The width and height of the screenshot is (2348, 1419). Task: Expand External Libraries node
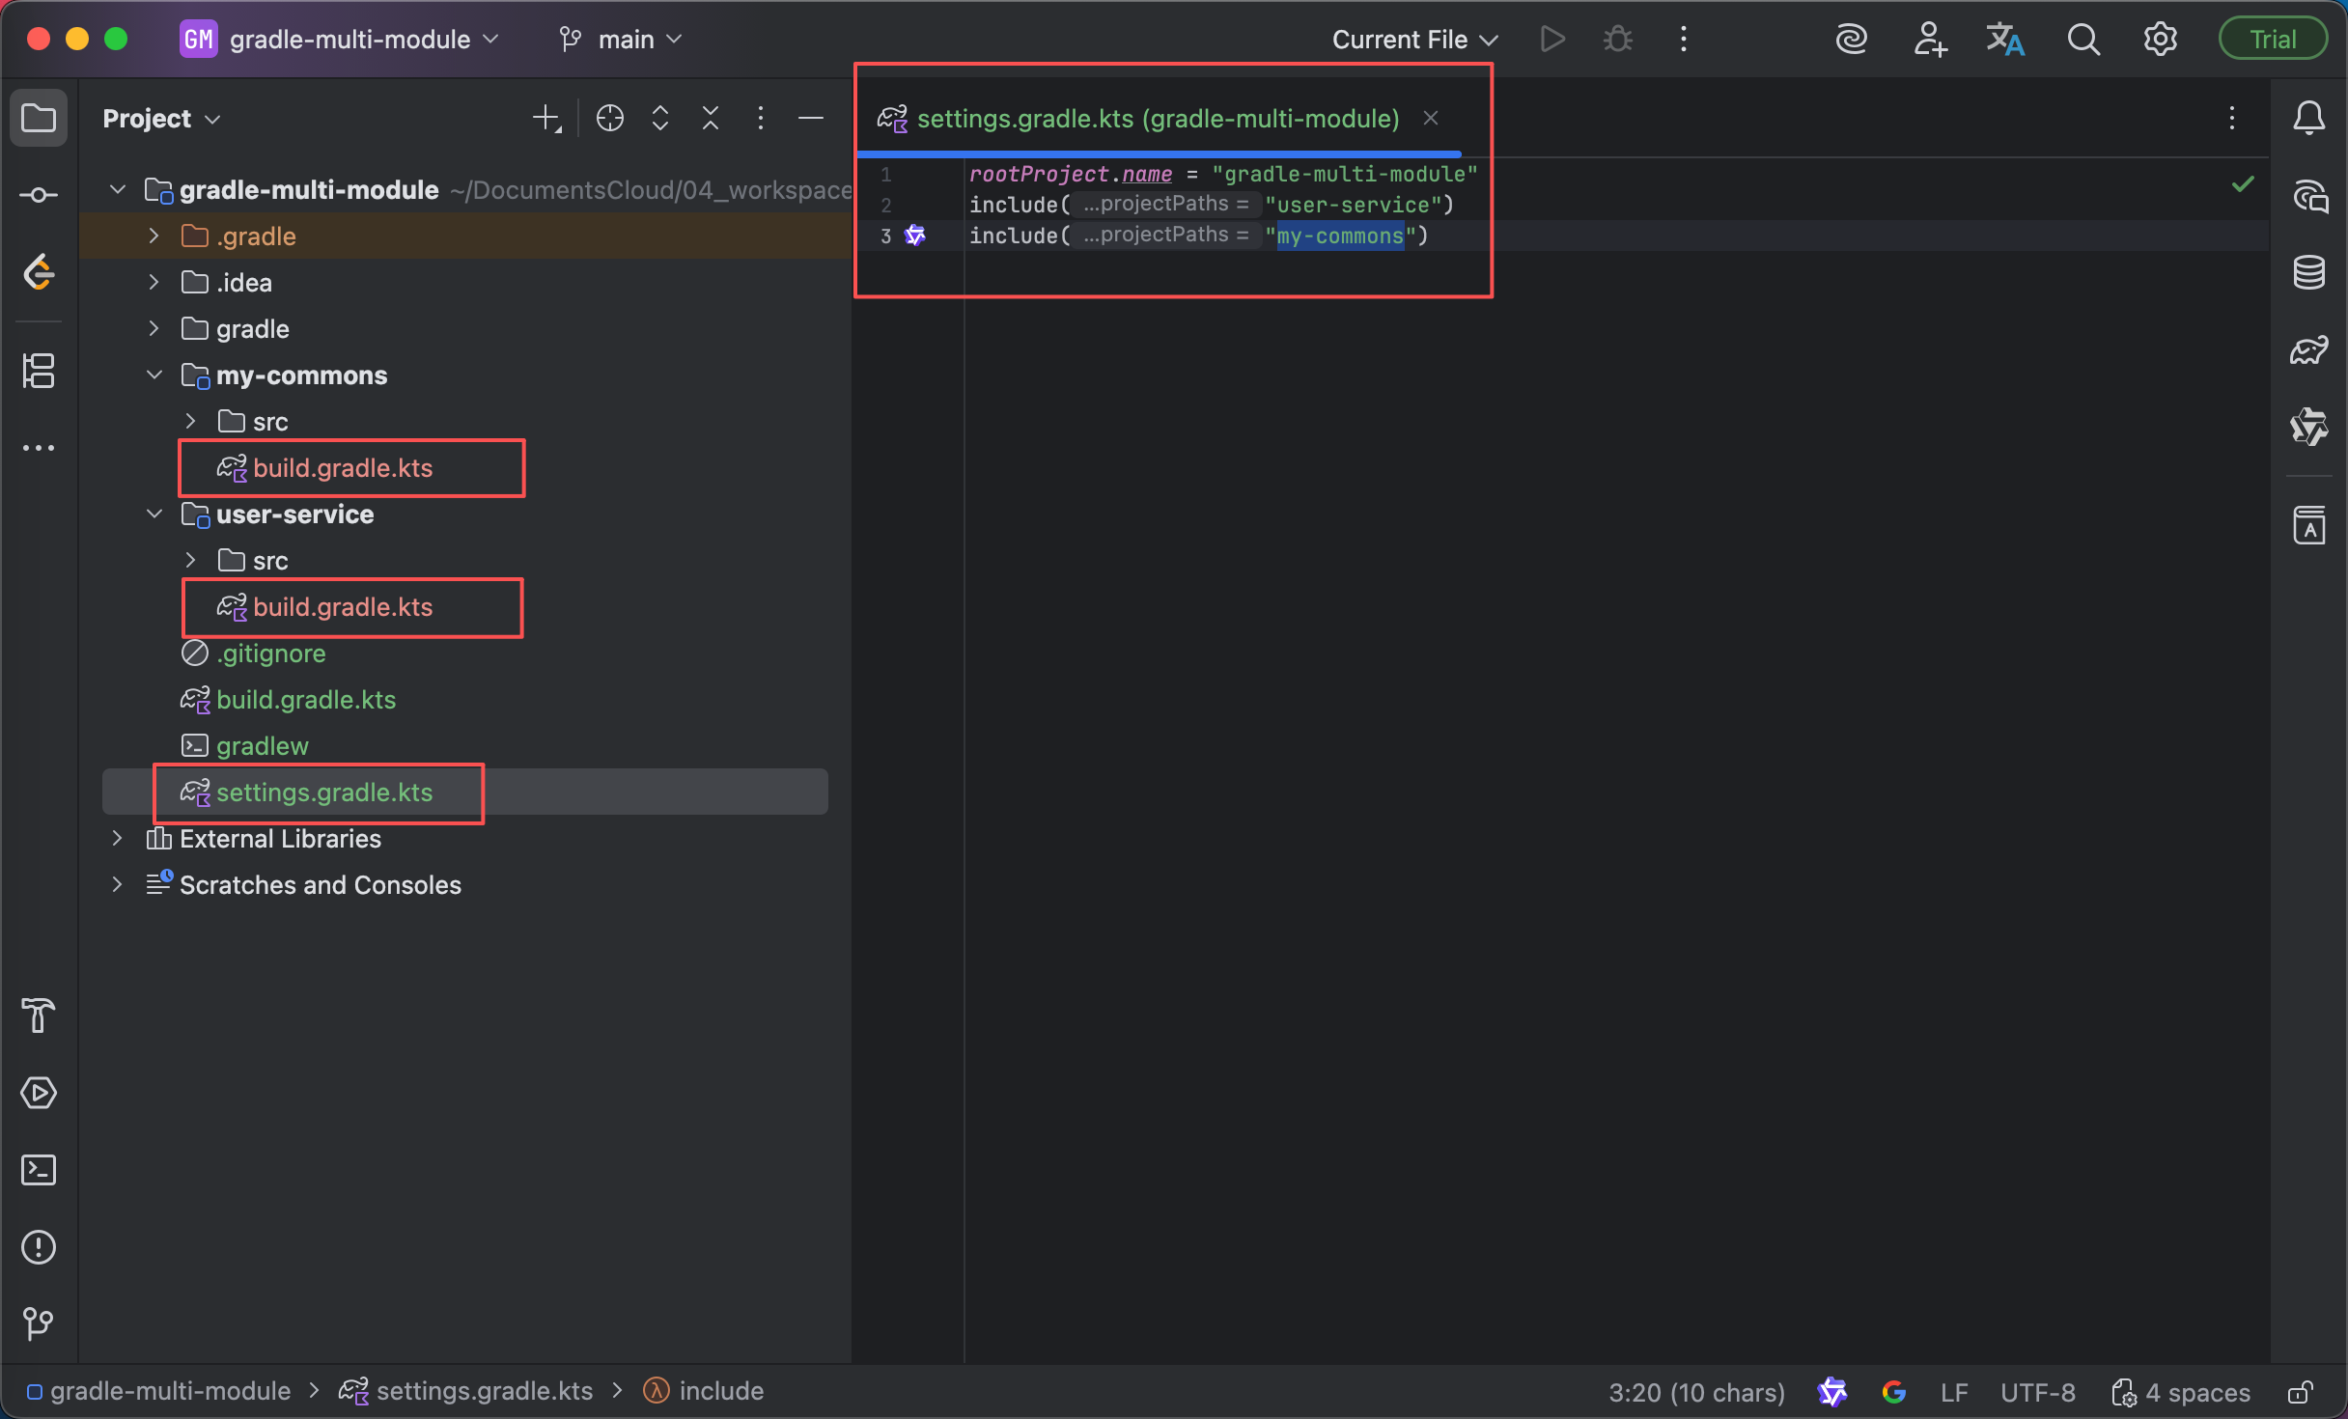[x=117, y=839]
